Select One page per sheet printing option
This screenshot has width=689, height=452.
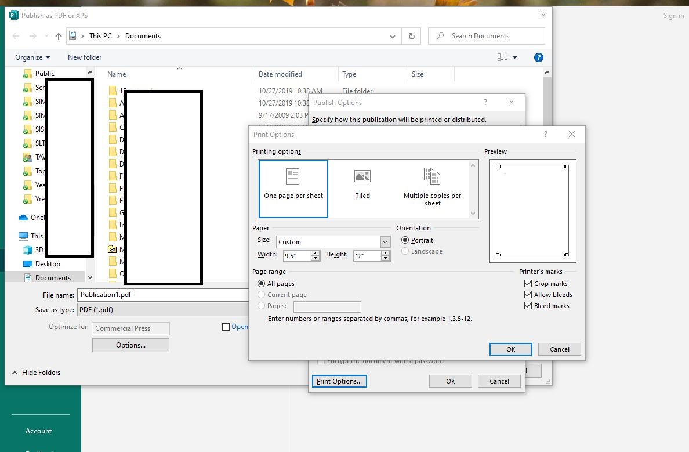click(293, 189)
